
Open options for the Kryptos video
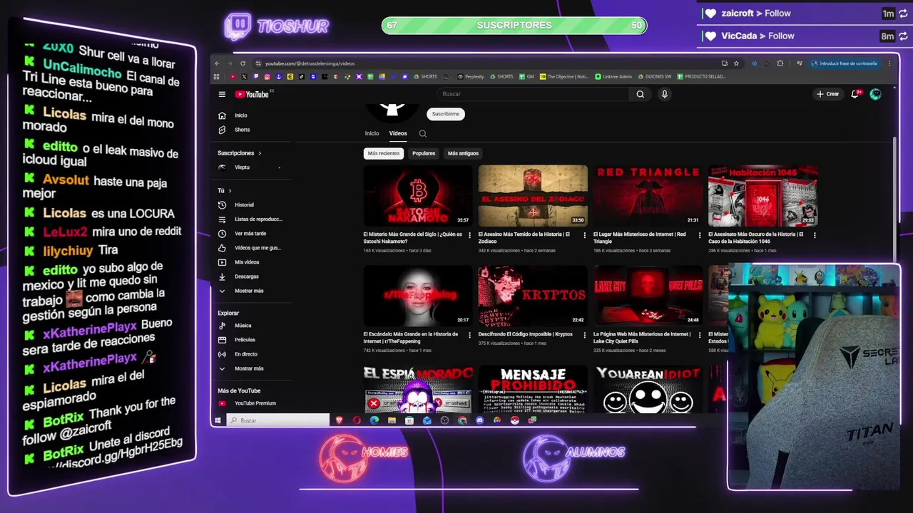[585, 335]
